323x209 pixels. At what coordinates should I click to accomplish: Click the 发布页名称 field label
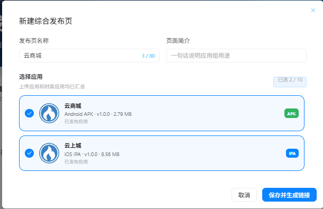(x=34, y=41)
